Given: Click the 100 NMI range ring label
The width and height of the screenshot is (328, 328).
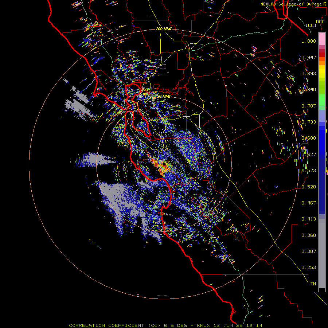Looking at the screenshot, I should [x=164, y=29].
